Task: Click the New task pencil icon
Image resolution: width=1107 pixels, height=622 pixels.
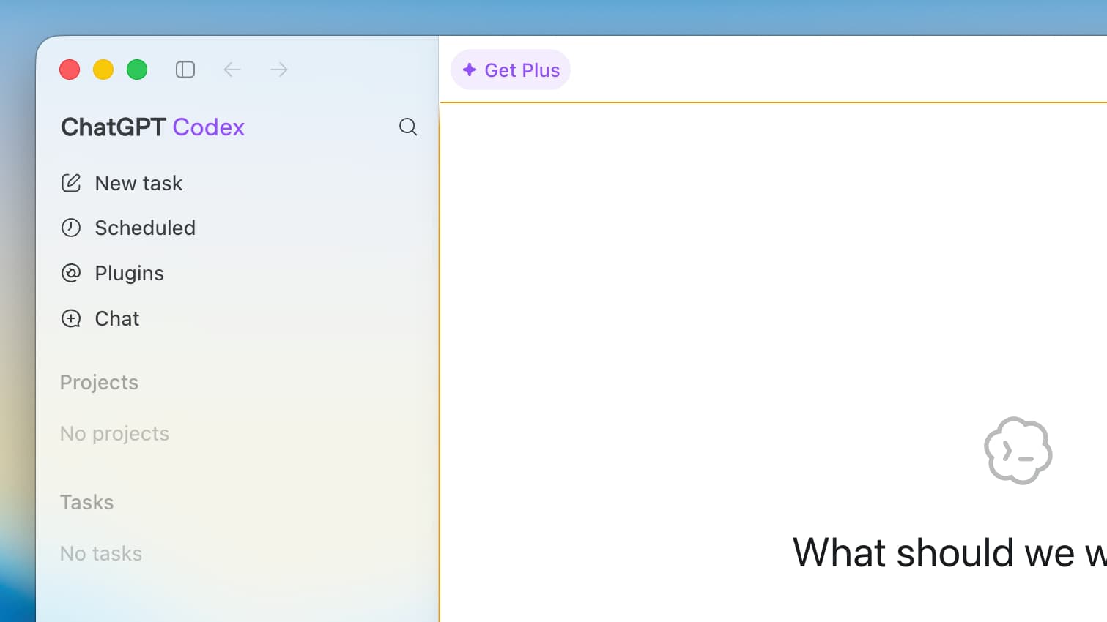Action: tap(71, 183)
